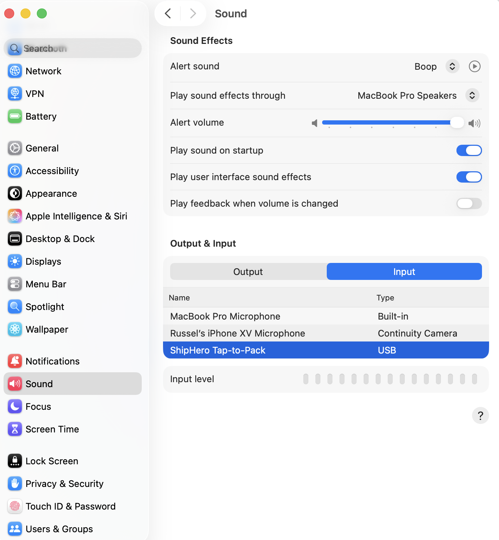499x540 pixels.
Task: Open the Alert sound Boop dropdown
Action: (452, 67)
